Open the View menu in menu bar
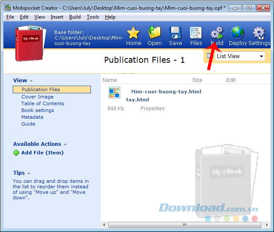Viewport: 274px width, 232px height. (40, 17)
